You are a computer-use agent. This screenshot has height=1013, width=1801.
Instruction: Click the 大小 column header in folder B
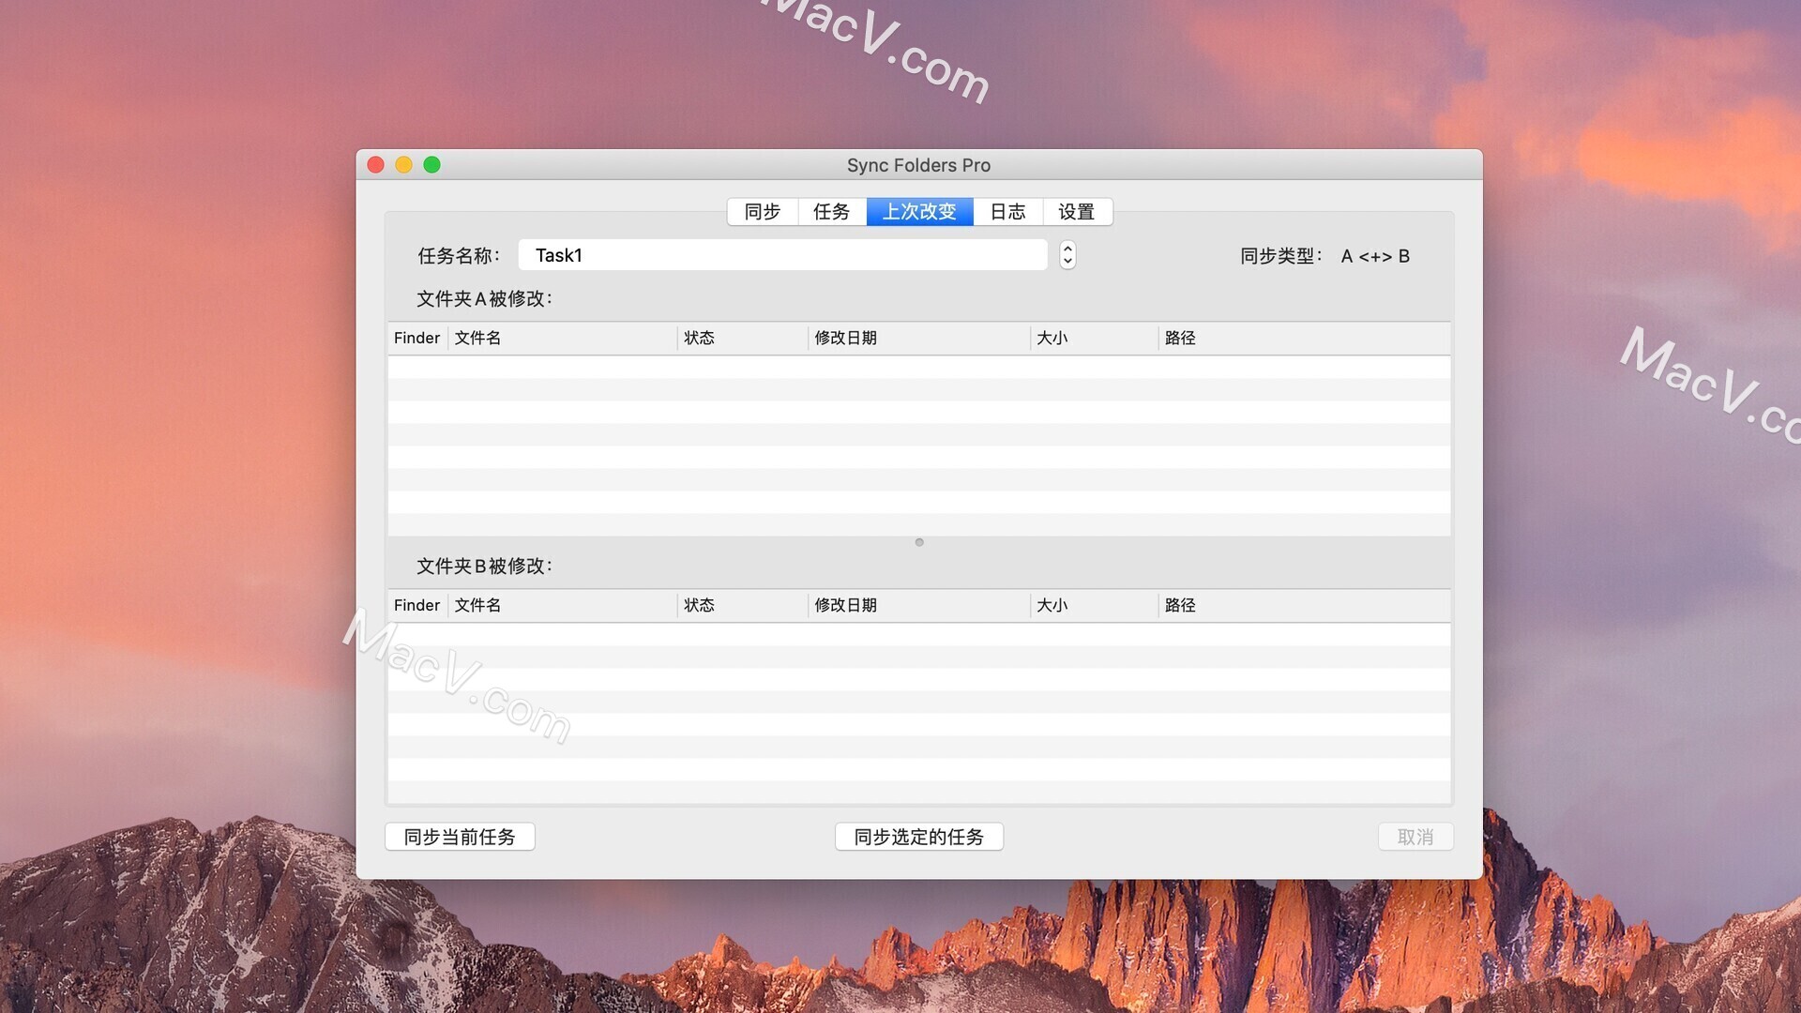1053,605
